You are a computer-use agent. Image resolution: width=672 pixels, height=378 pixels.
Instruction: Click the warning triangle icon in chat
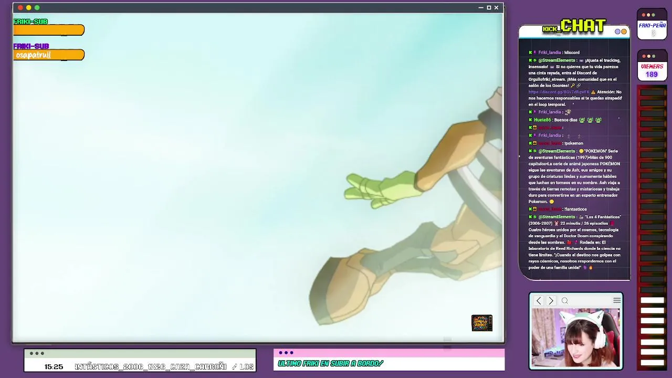(x=593, y=92)
